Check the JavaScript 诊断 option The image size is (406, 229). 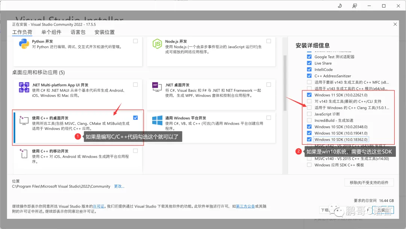pos(309,114)
